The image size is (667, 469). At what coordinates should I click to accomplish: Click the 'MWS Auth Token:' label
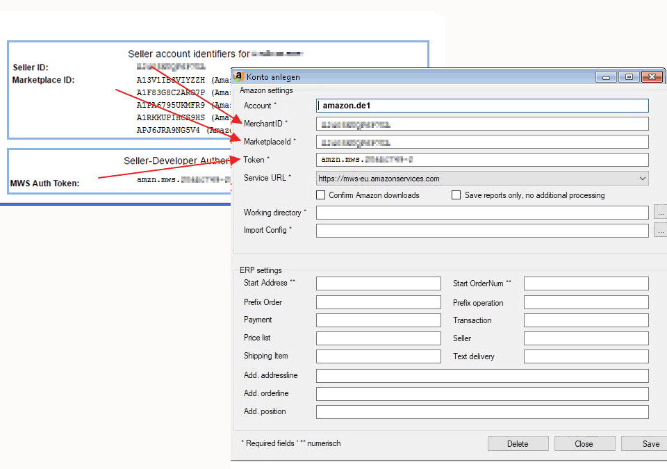click(x=44, y=183)
